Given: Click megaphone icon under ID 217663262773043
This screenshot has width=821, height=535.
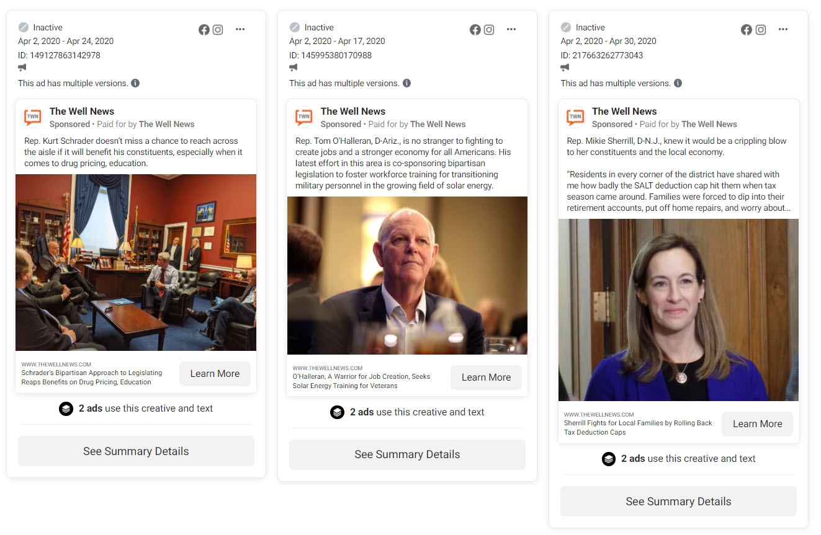Looking at the screenshot, I should (565, 68).
